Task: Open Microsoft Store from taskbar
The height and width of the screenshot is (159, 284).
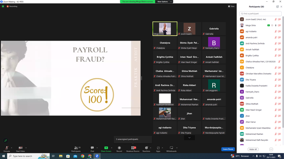Action: point(68,156)
